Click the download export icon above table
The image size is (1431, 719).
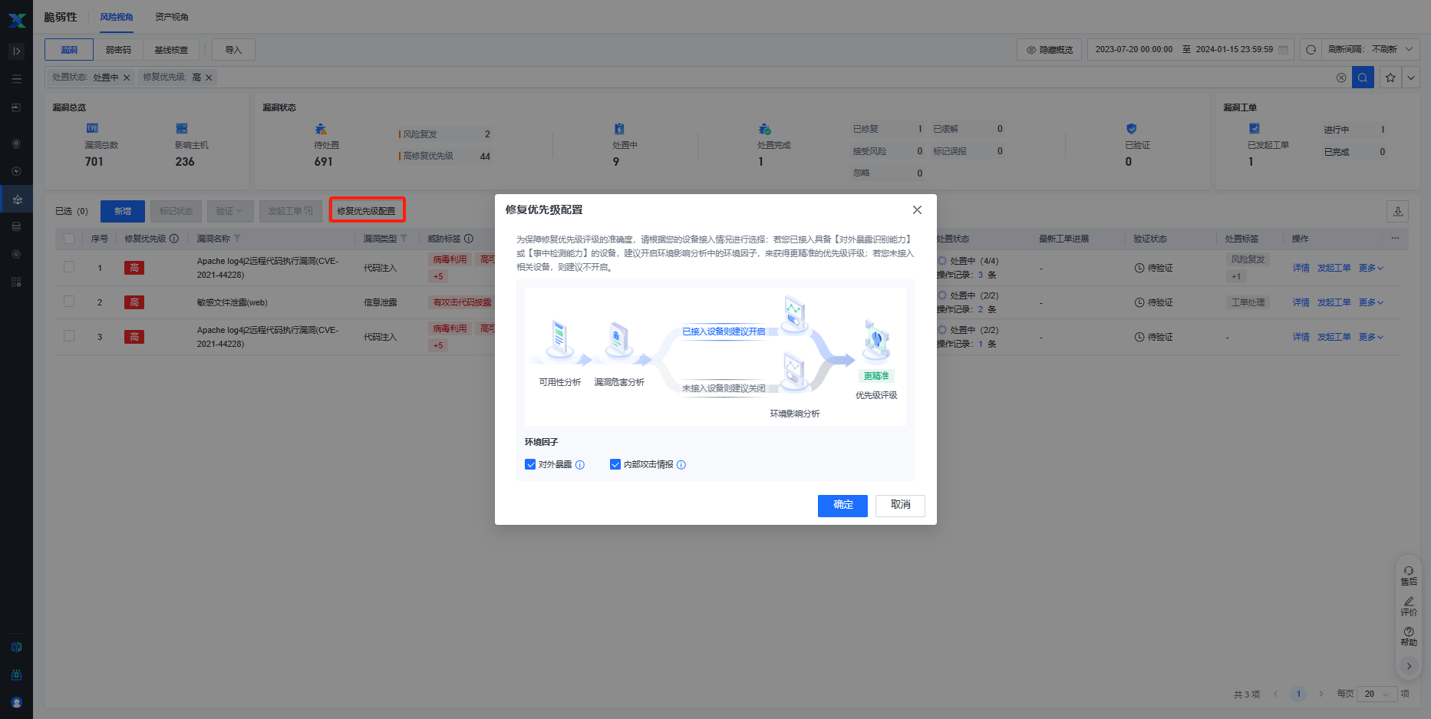point(1398,212)
